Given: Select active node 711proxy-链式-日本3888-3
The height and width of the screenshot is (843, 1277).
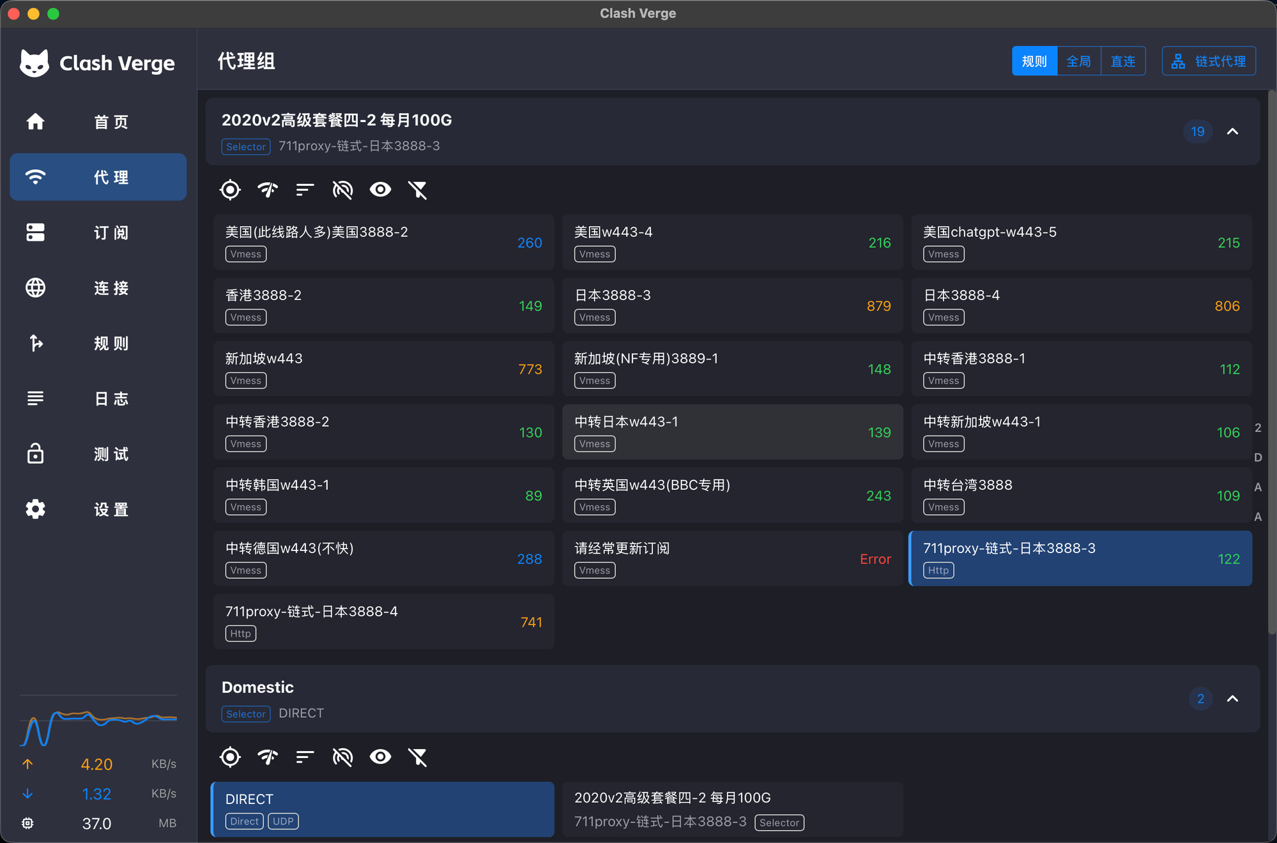Looking at the screenshot, I should coord(1080,558).
